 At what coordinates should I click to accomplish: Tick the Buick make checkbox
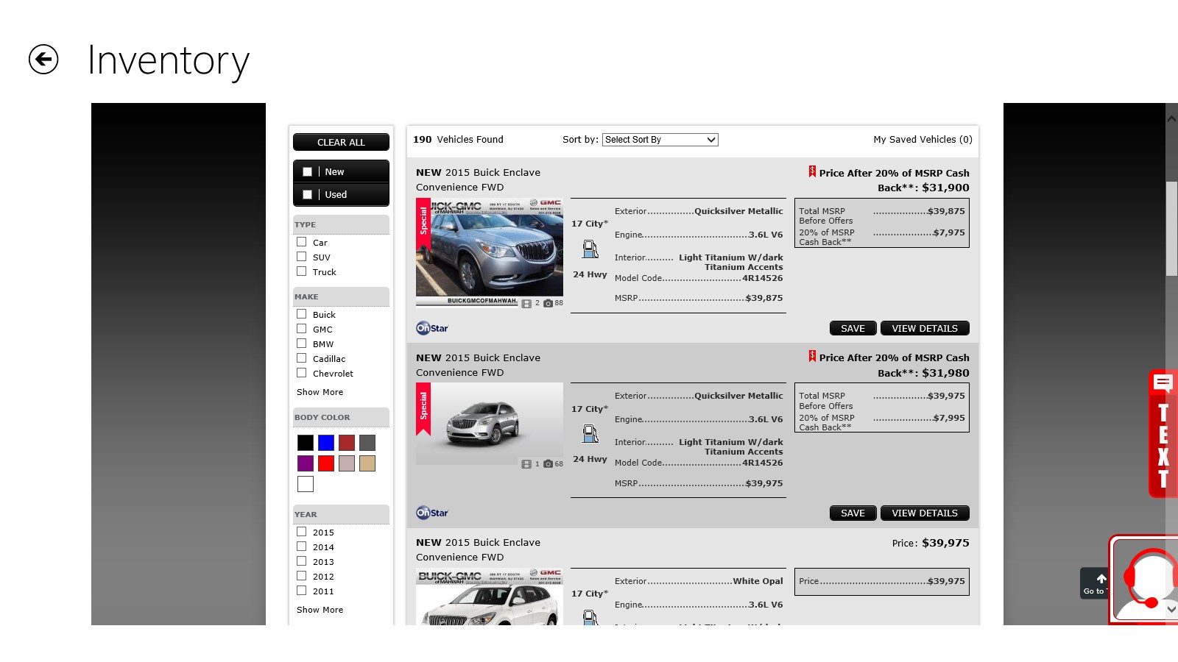click(301, 314)
